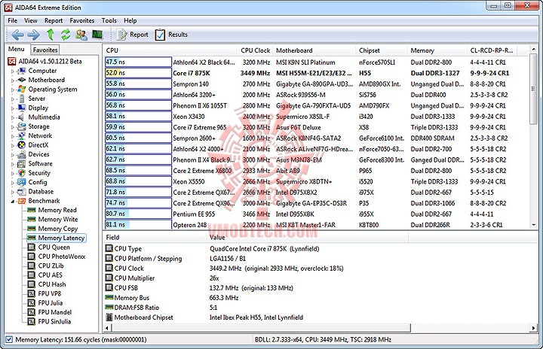Switch to the Favorites tab
543x349 pixels.
point(45,50)
